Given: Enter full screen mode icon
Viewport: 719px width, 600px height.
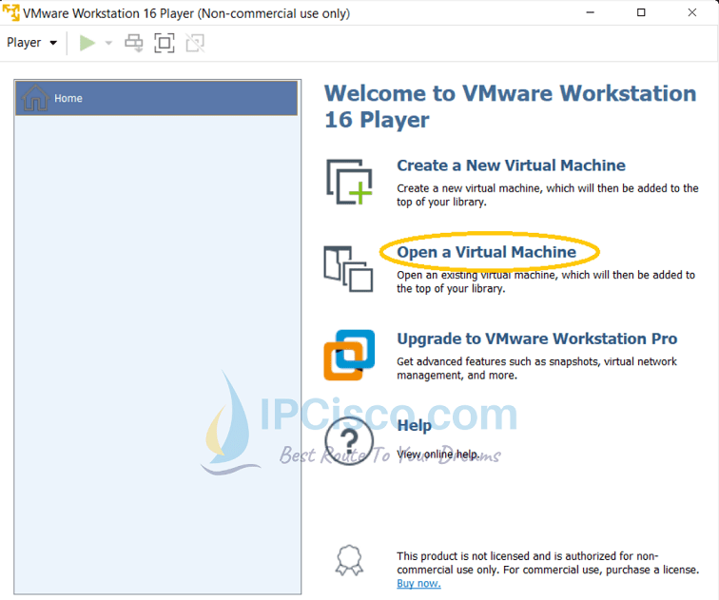Looking at the screenshot, I should pos(165,43).
